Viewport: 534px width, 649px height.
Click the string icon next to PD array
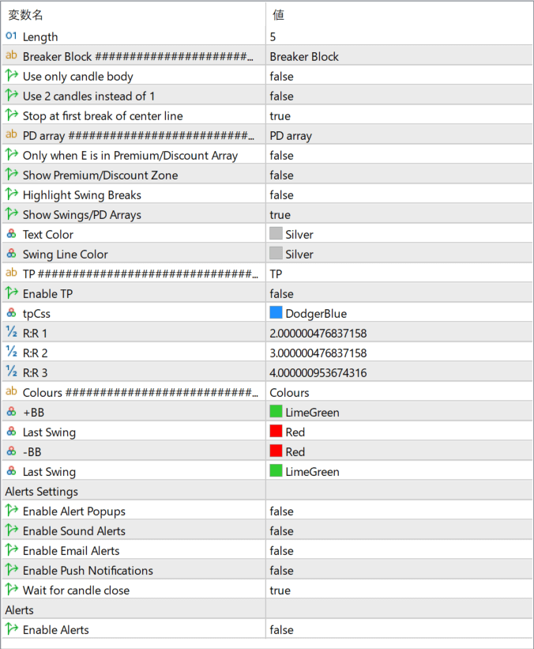click(11, 135)
